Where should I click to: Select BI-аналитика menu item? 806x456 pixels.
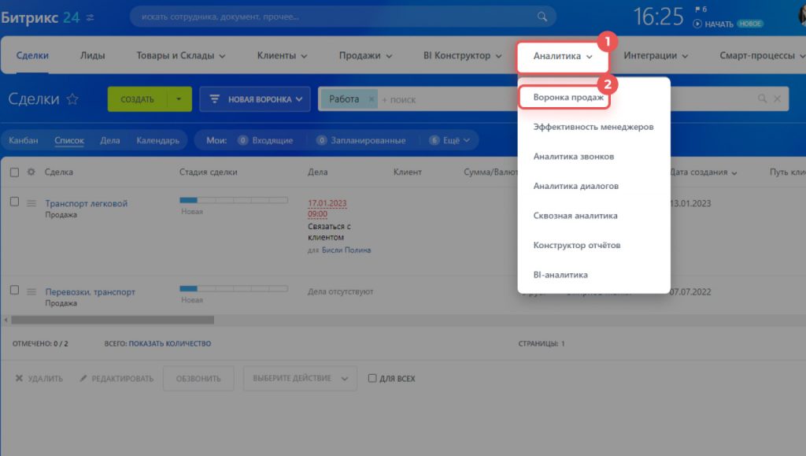[x=560, y=275]
